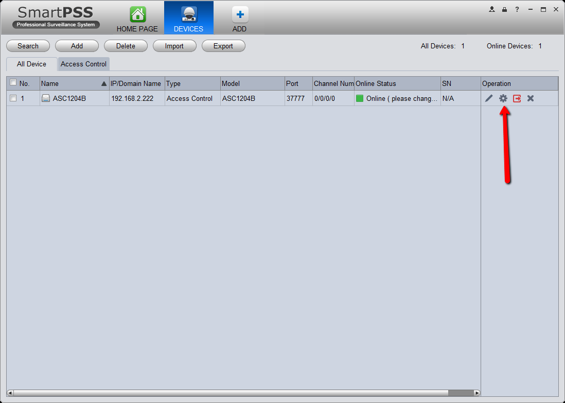Open the user account icon
Viewport: 565px width, 403px height.
[x=491, y=9]
